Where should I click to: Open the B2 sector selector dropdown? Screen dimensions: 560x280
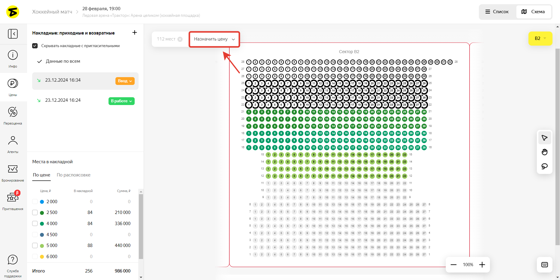click(540, 38)
